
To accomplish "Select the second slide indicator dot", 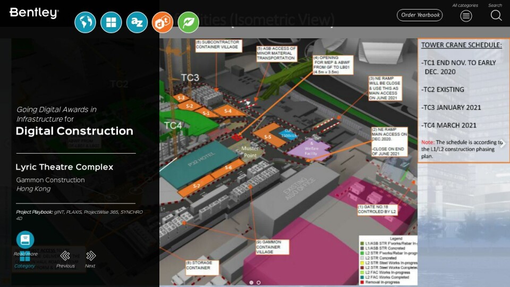I will (x=258, y=283).
